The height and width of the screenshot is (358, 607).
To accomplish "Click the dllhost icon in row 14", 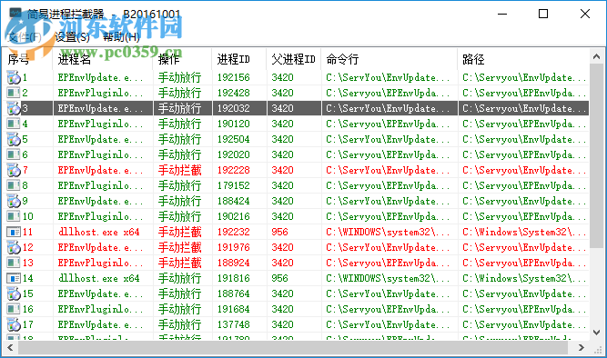I will point(14,278).
